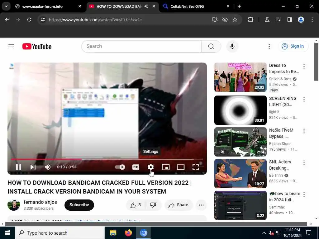Switch to theater mode
The image size is (319, 239).
click(181, 167)
